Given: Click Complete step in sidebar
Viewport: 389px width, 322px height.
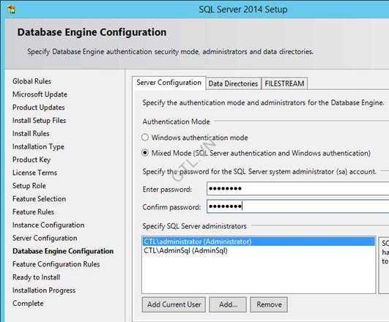Looking at the screenshot, I should [28, 304].
